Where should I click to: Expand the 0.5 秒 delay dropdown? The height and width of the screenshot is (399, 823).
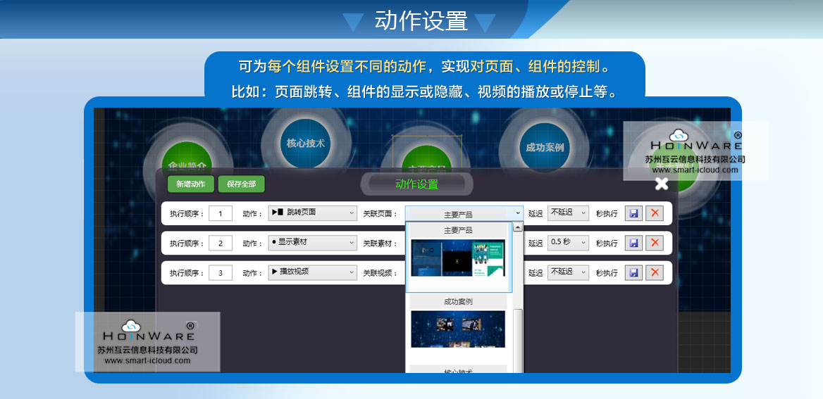568,243
